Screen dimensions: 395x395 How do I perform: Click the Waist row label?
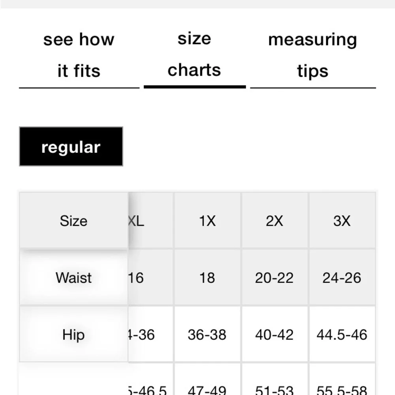(x=73, y=277)
